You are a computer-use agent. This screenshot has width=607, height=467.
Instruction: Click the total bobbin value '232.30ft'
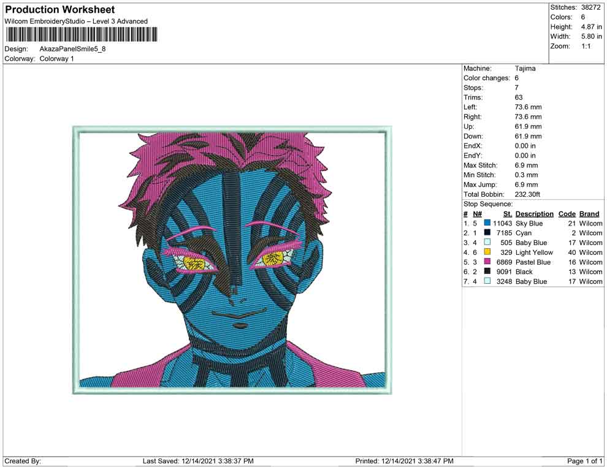point(527,194)
